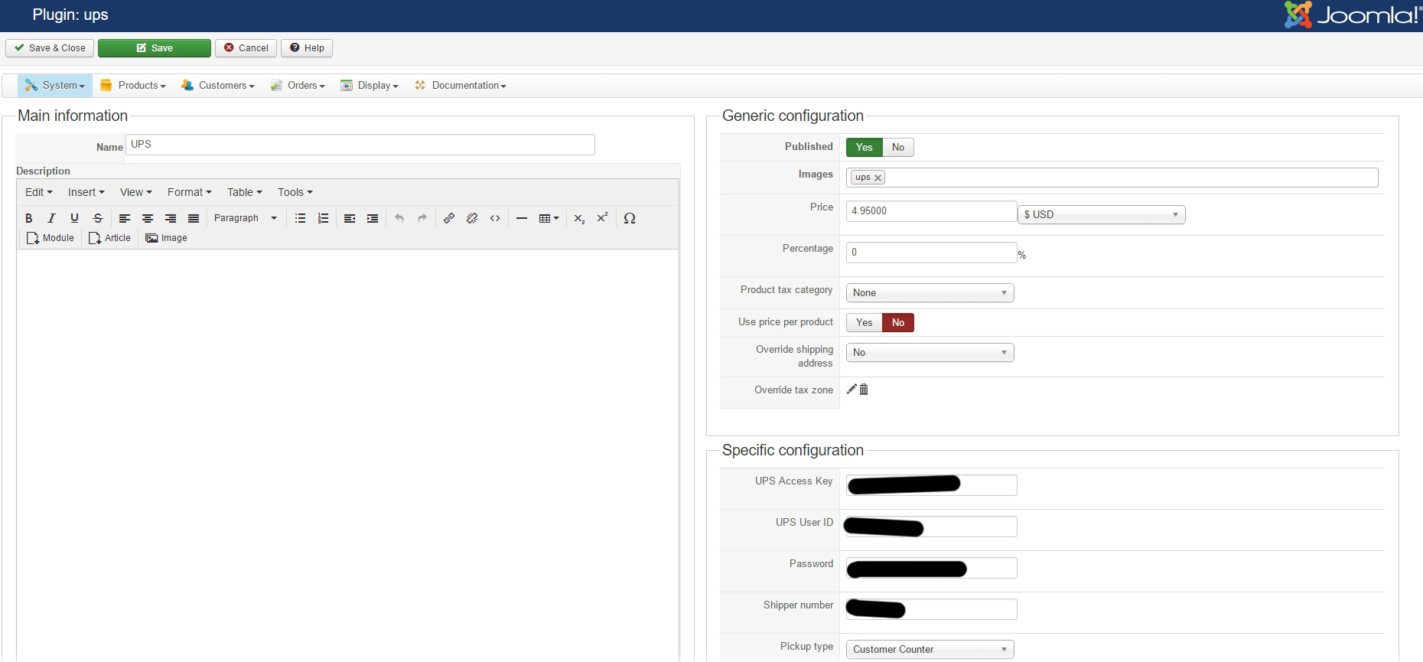This screenshot has width=1423, height=662.
Task: Justify description text
Action: tap(194, 218)
